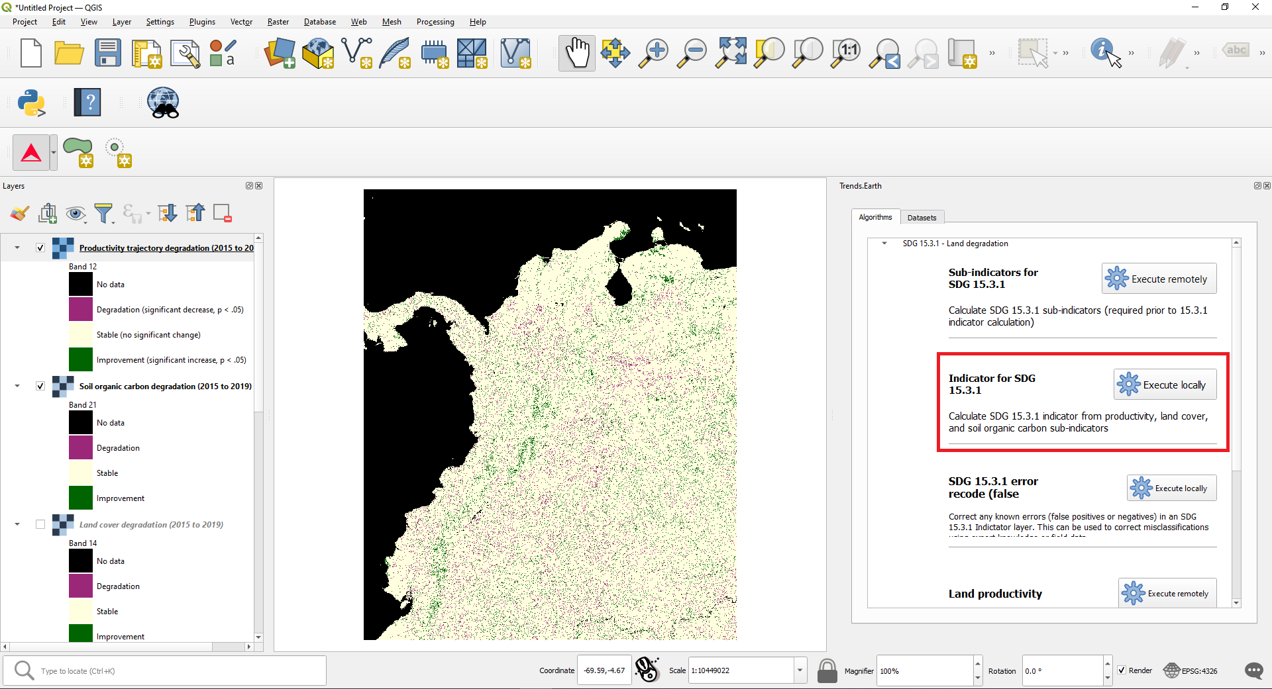
Task: Open the Scale dropdown arrow
Action: [x=800, y=670]
